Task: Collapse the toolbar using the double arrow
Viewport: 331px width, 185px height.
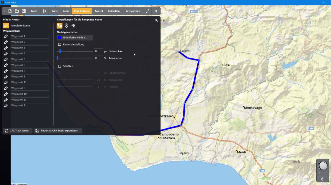Action: point(156,11)
